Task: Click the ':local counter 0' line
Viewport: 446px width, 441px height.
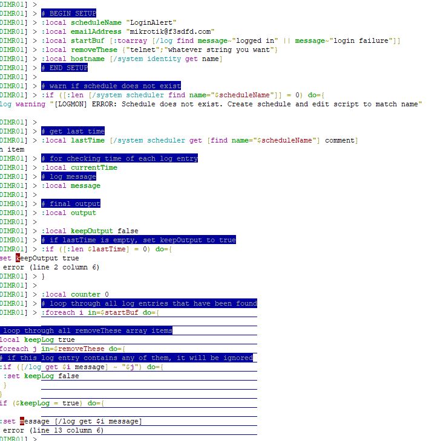Action: [75, 294]
